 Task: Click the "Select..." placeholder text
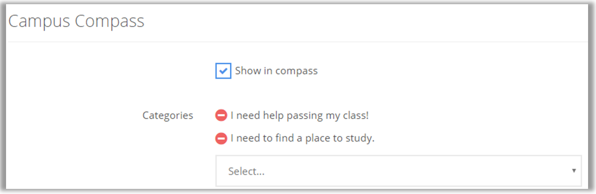click(x=246, y=171)
